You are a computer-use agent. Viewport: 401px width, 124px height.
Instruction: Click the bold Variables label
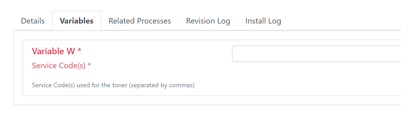tap(77, 21)
